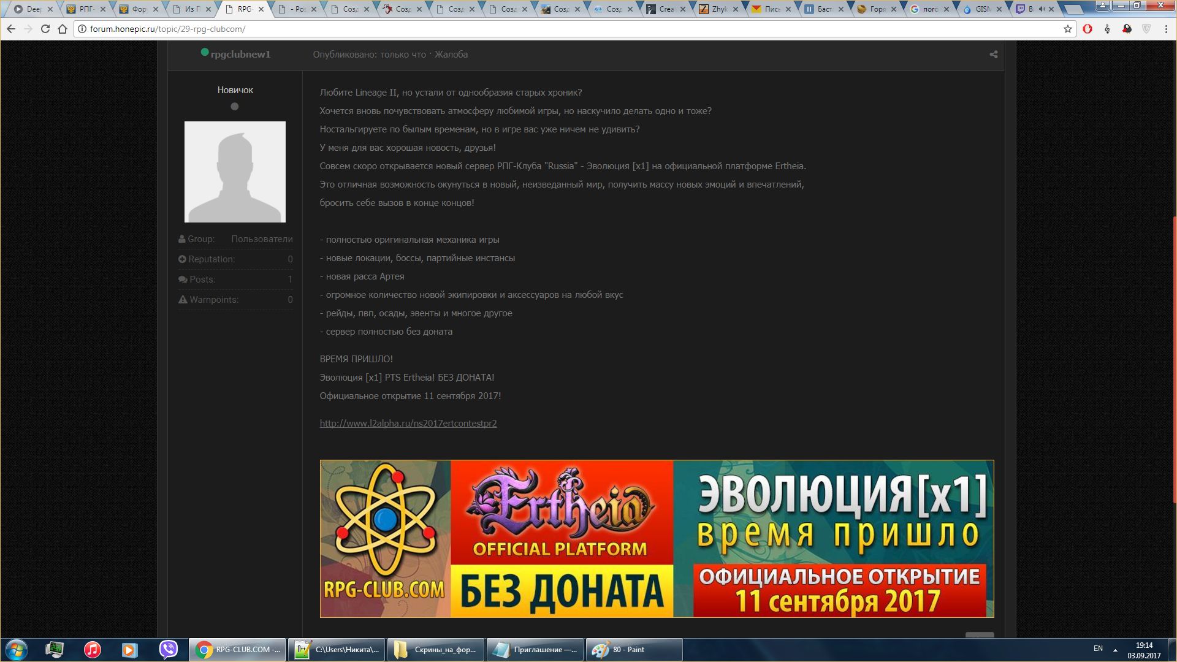The height and width of the screenshot is (662, 1177).
Task: Click the share icon on the post
Action: click(994, 55)
